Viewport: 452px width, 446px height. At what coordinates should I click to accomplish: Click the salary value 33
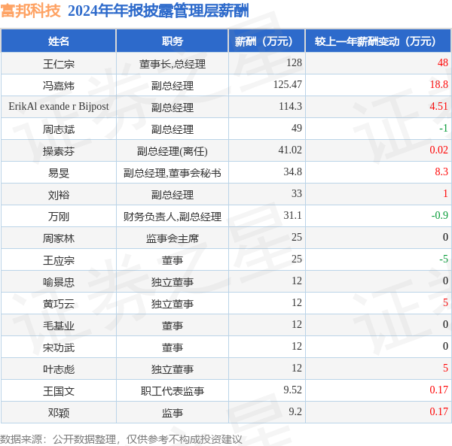tap(297, 193)
